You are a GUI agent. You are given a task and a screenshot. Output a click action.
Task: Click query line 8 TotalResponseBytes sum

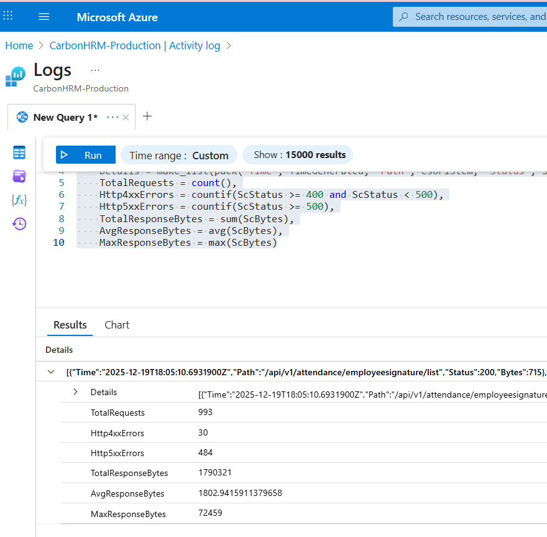pyautogui.click(x=196, y=219)
